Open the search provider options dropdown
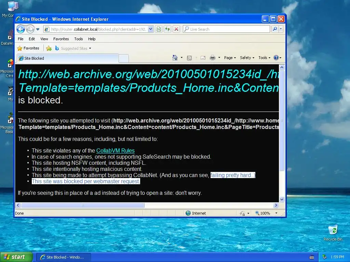The image size is (350, 262). click(281, 29)
